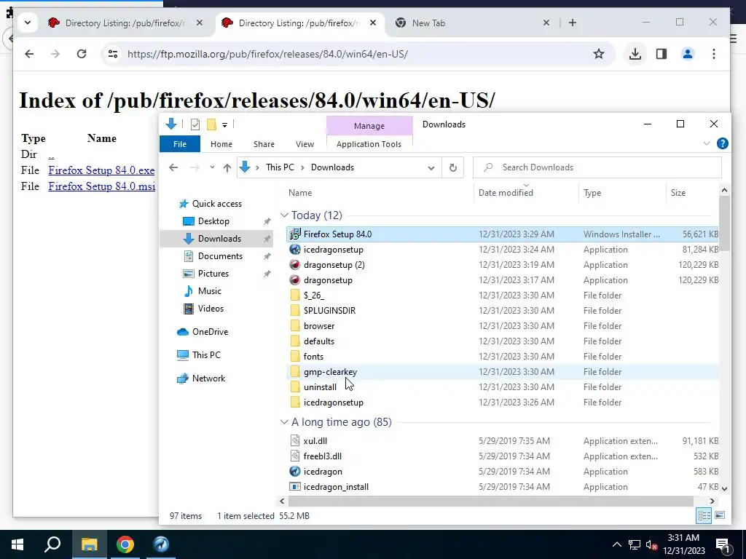
Task: Close the New Tab tab
Action: pyautogui.click(x=546, y=23)
